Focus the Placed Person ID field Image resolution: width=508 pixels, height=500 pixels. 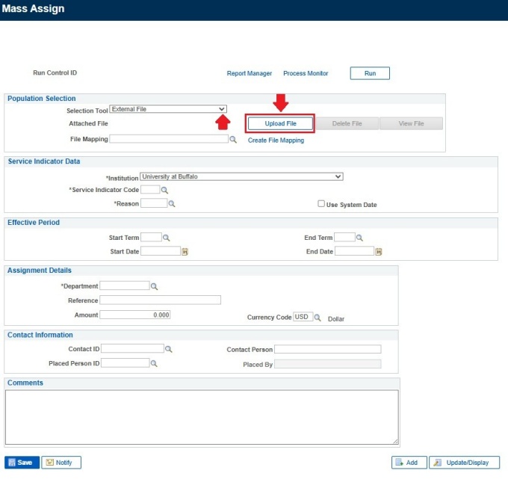[126, 363]
